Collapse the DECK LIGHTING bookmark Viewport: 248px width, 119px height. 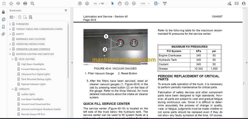[x=13, y=59]
